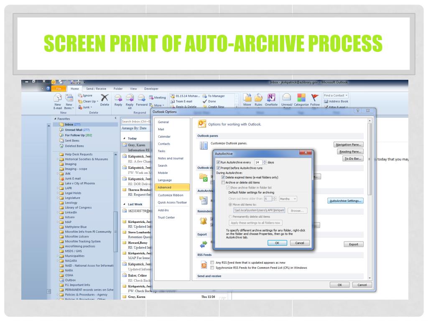
Task: Click the Categorize colored squares icon
Action: [x=301, y=97]
